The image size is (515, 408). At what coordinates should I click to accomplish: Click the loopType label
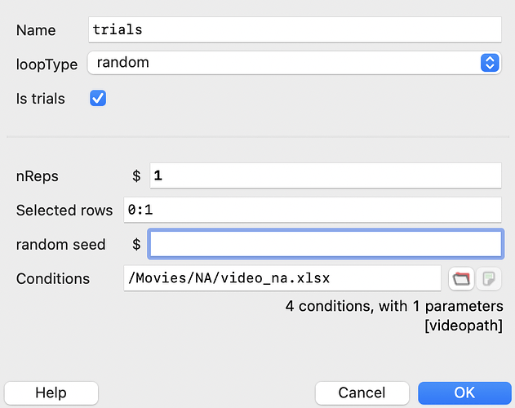pyautogui.click(x=47, y=64)
